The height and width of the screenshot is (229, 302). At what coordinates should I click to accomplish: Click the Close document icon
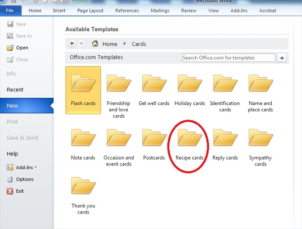10,60
